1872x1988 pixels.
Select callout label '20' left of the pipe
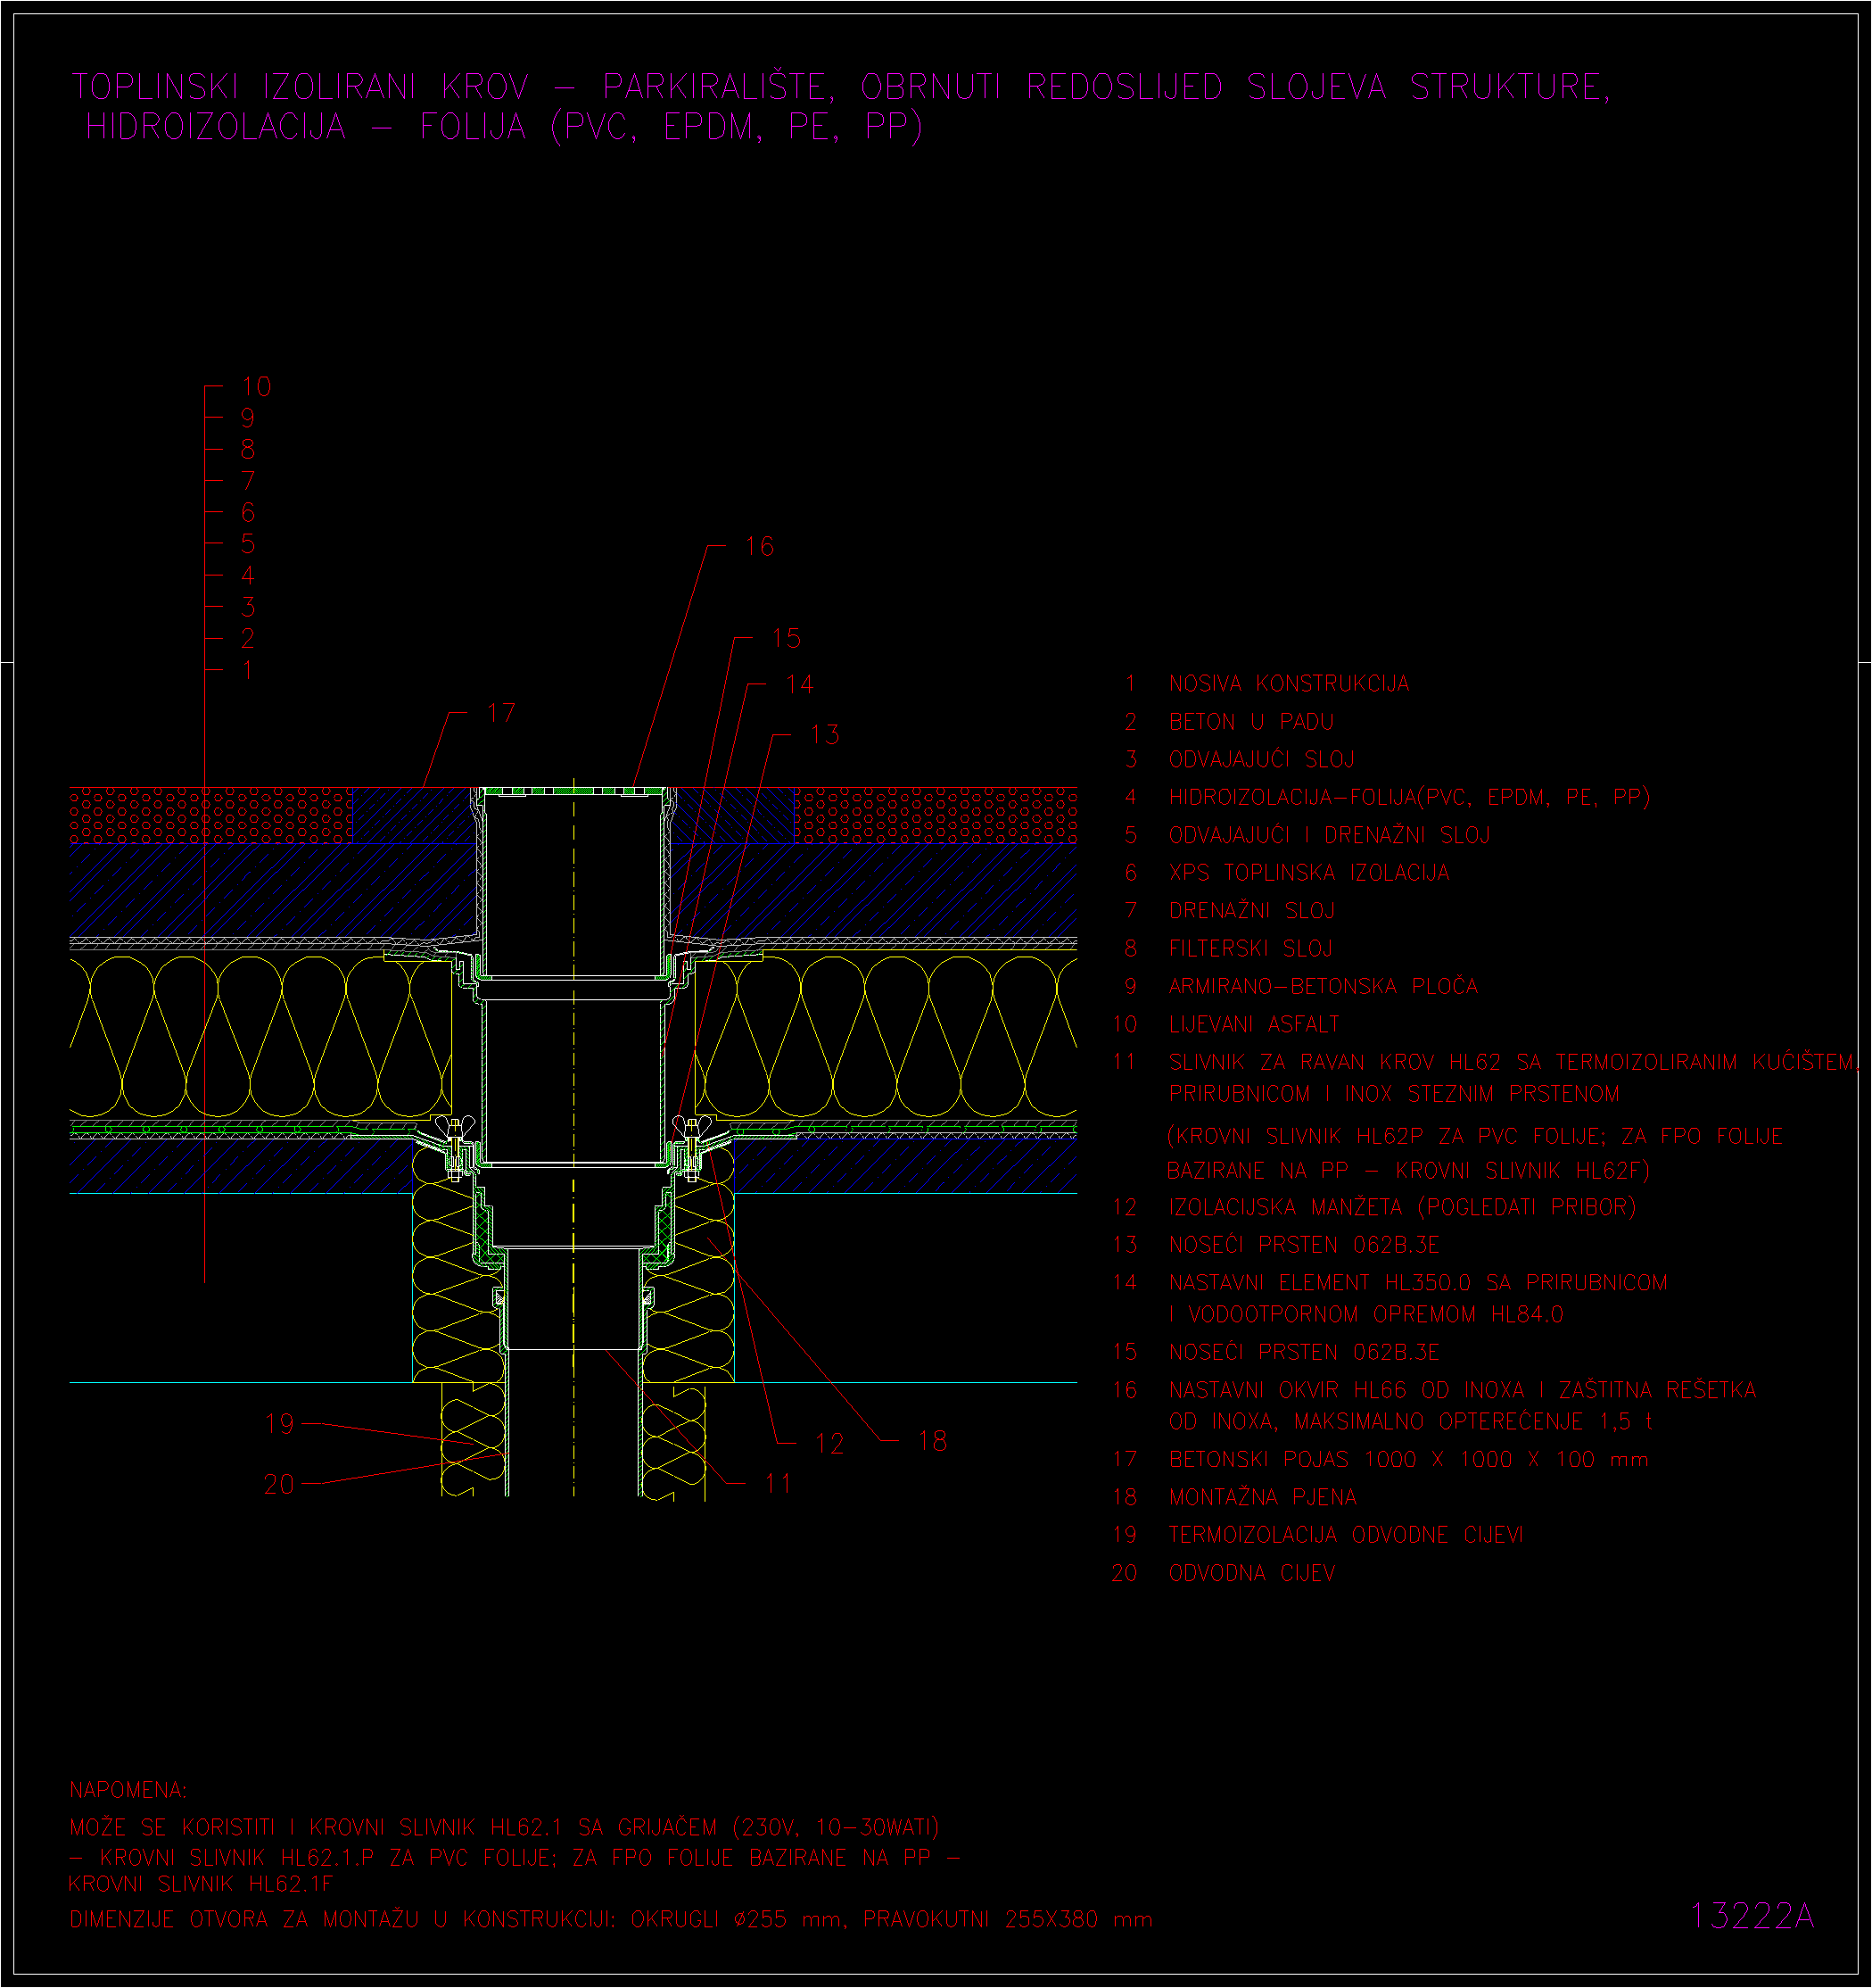point(280,1484)
